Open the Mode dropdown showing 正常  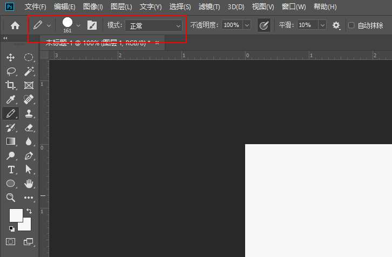[153, 25]
